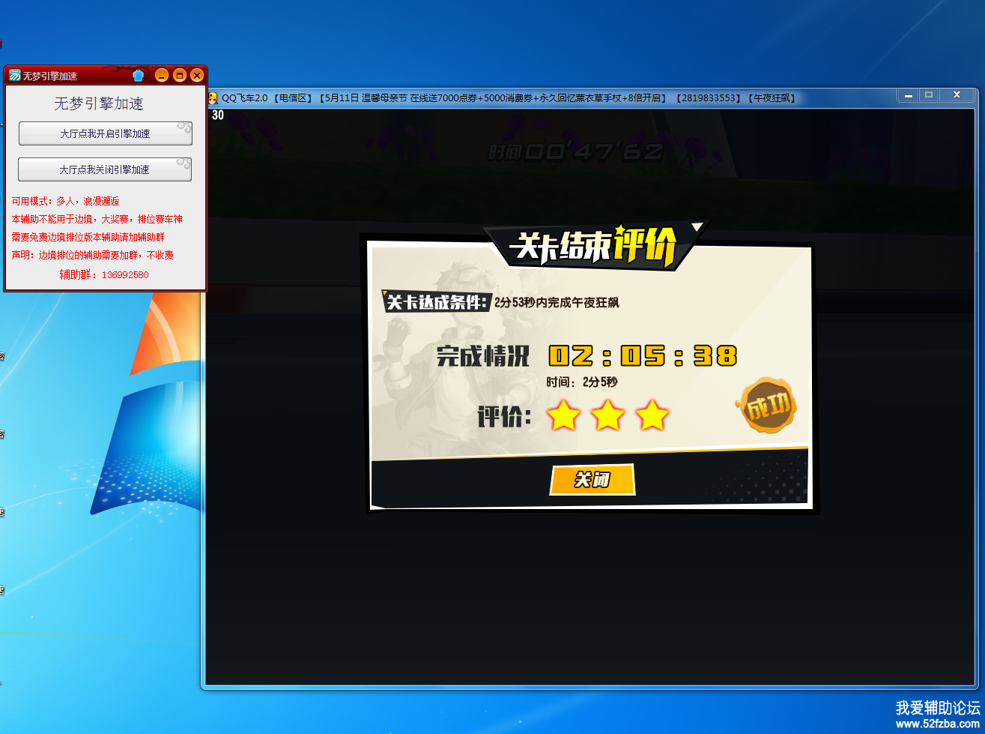
Task: Click the red line 可用模式：多人，浪漫邂逅
Action: [66, 201]
